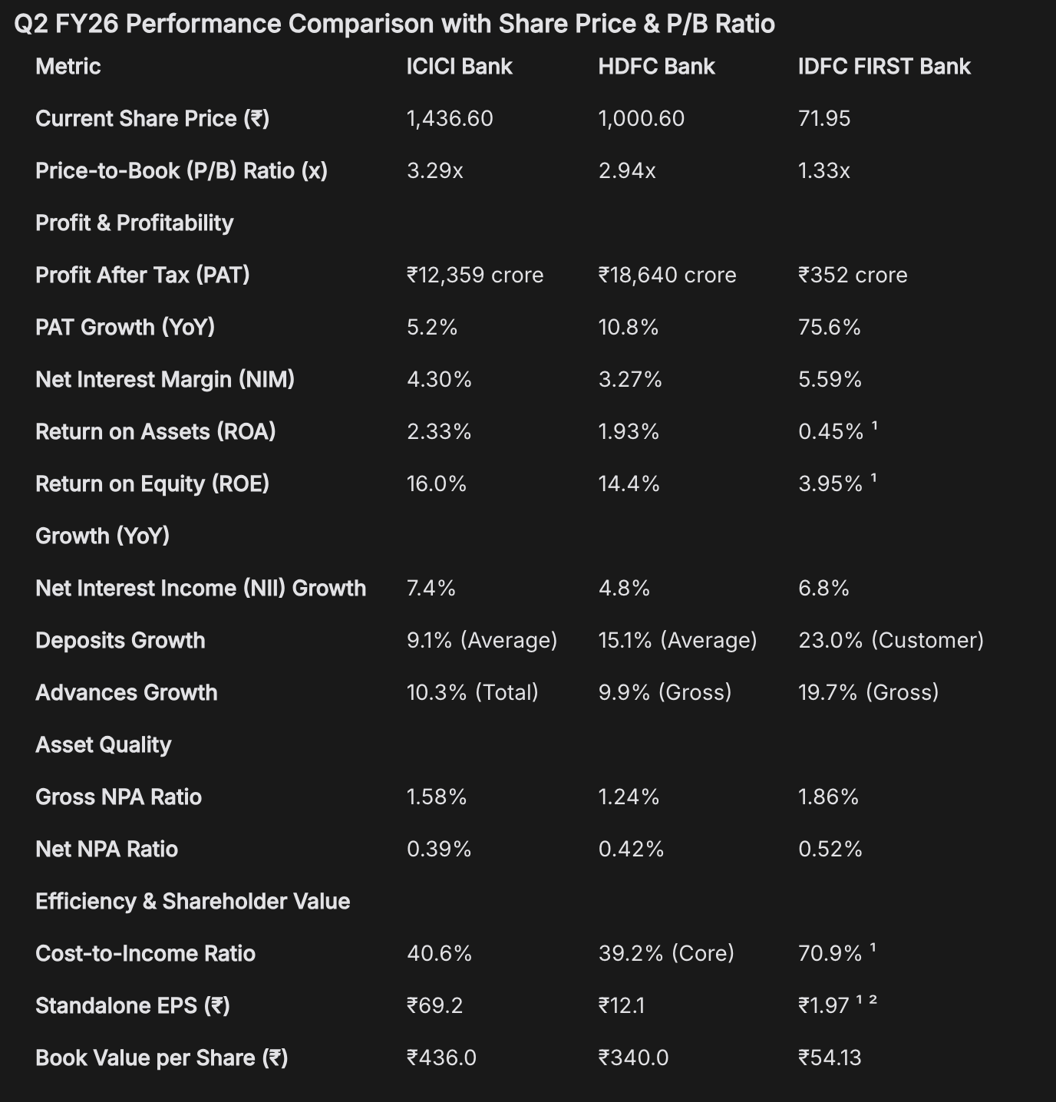This screenshot has height=1102, width=1056.
Task: Click the Net Interest Margin (NIM) label
Action: point(165,380)
